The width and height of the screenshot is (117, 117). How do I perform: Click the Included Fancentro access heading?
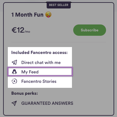point(39,52)
